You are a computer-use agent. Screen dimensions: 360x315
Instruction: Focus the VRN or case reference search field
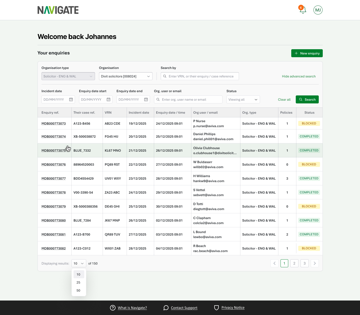[200, 76]
